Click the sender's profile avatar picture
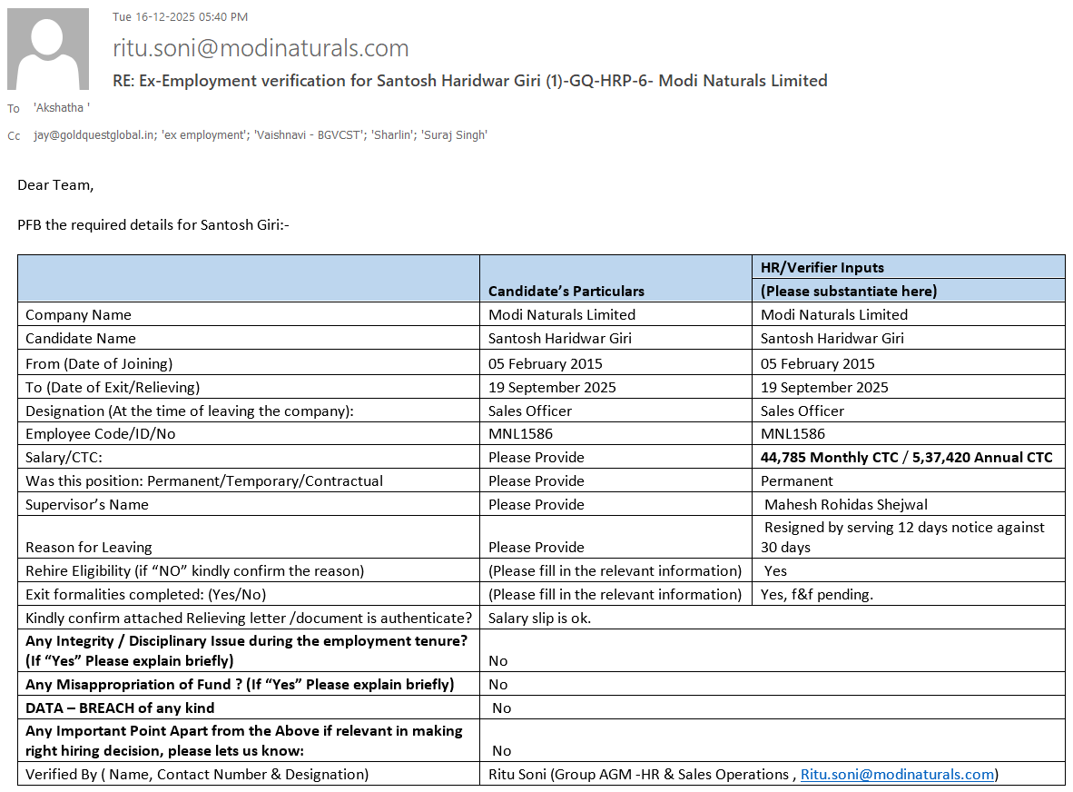This screenshot has width=1073, height=792. tap(48, 49)
